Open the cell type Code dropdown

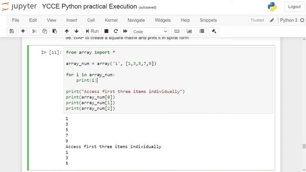point(150,32)
